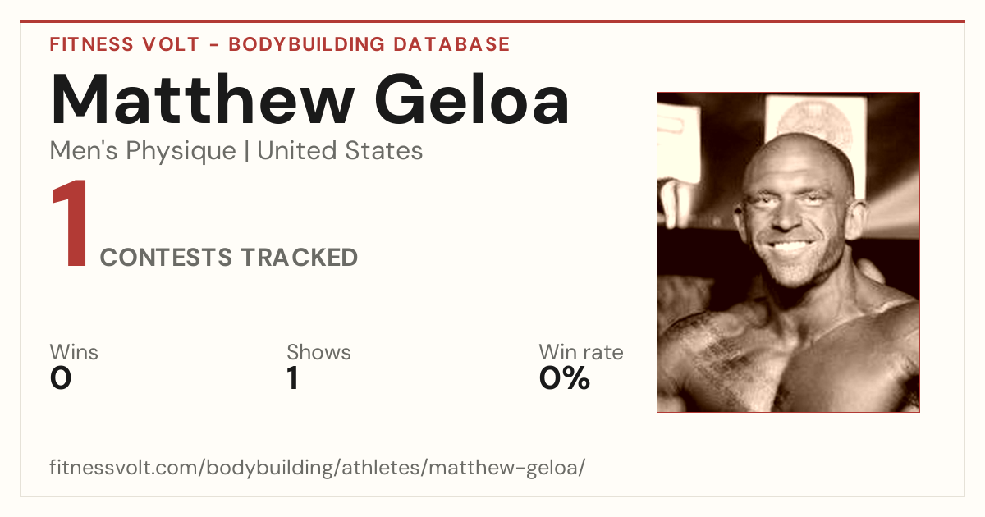
Task: Select the Wins value of 0
Action: click(61, 378)
